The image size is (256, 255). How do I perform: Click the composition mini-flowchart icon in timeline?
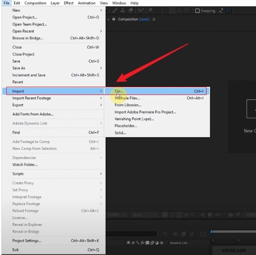pos(165,234)
